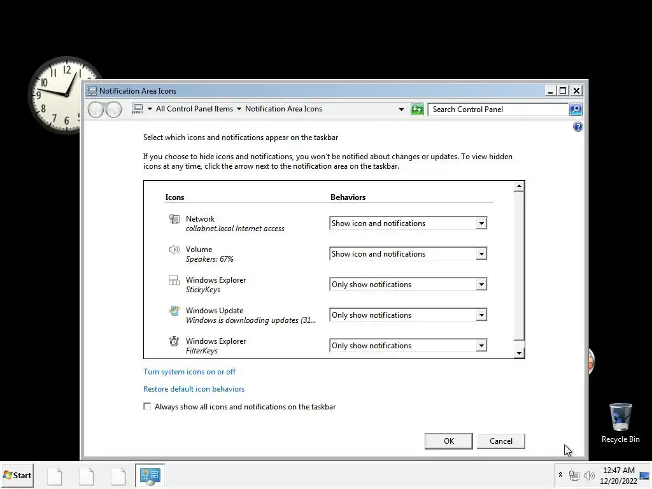652x489 pixels.
Task: Click the Behaviors column header
Action: coord(348,197)
